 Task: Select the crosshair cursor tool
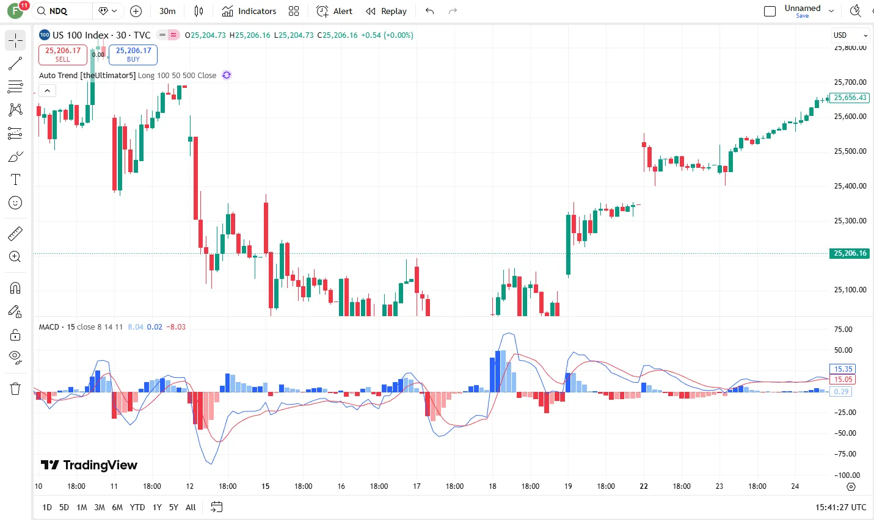point(15,40)
